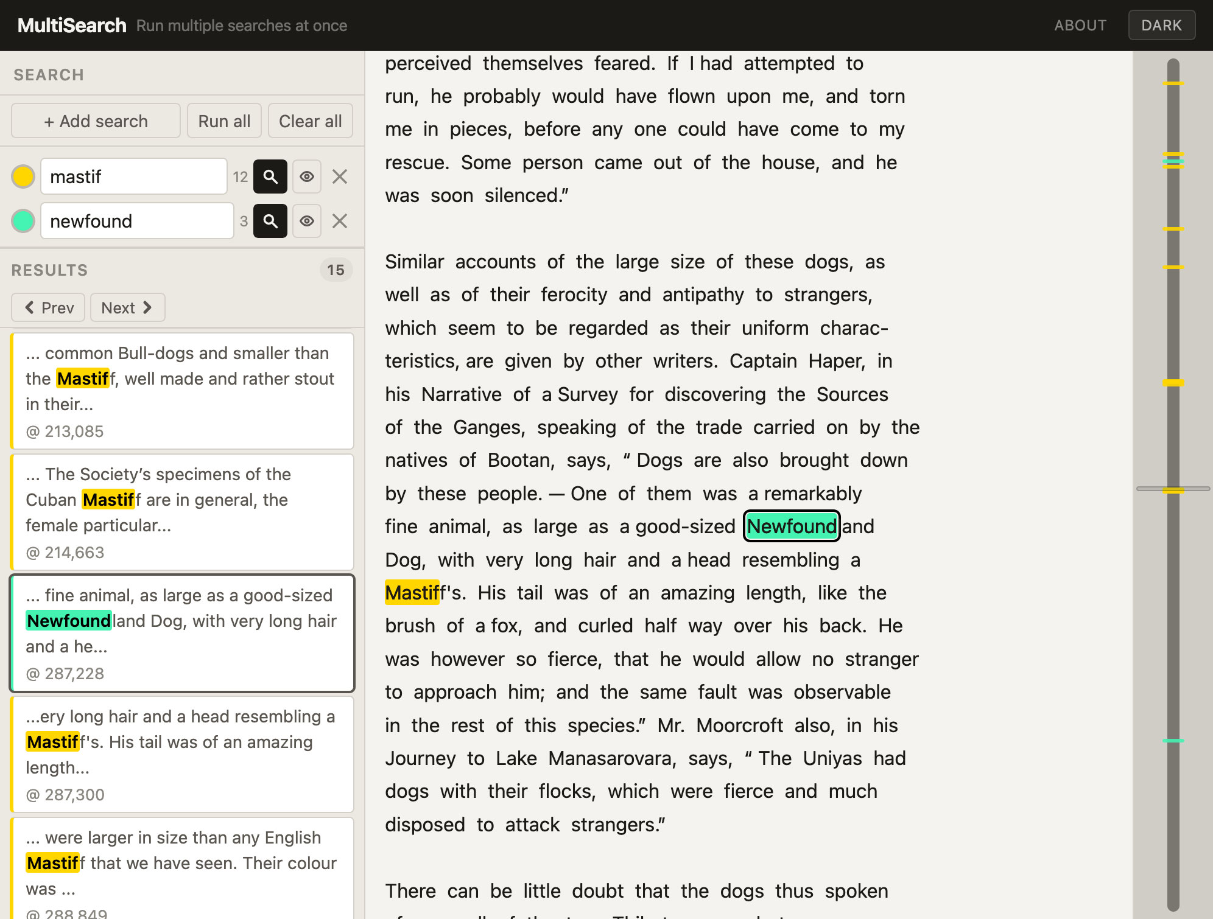The width and height of the screenshot is (1213, 919).
Task: Run the newfound search with magnifier icon
Action: 270,221
